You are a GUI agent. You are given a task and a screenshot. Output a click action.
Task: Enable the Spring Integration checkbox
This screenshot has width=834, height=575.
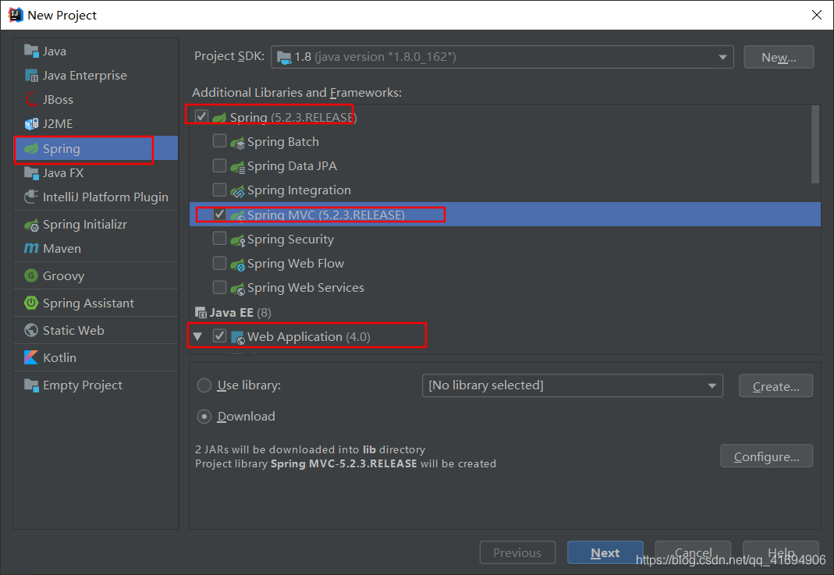tap(219, 190)
